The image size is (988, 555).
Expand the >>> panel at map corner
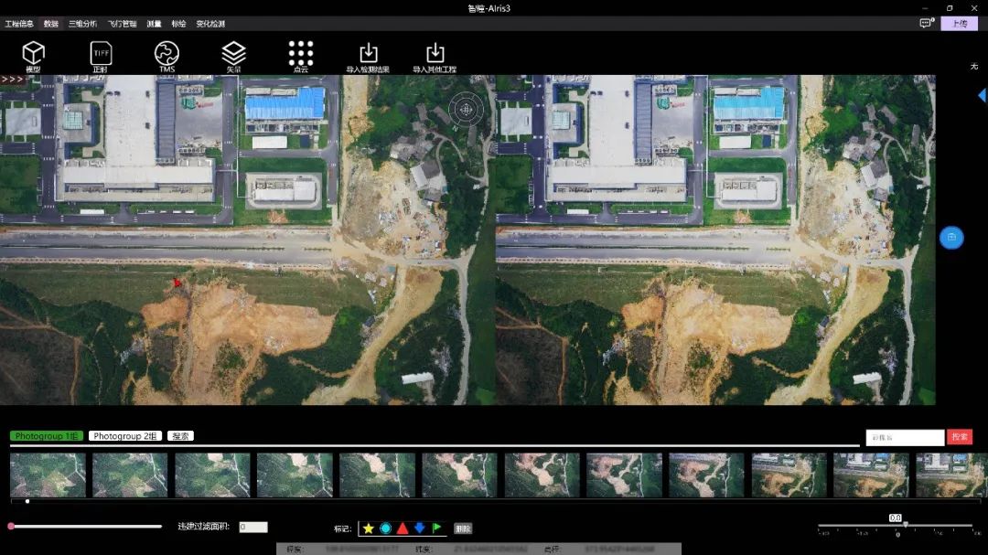13,80
